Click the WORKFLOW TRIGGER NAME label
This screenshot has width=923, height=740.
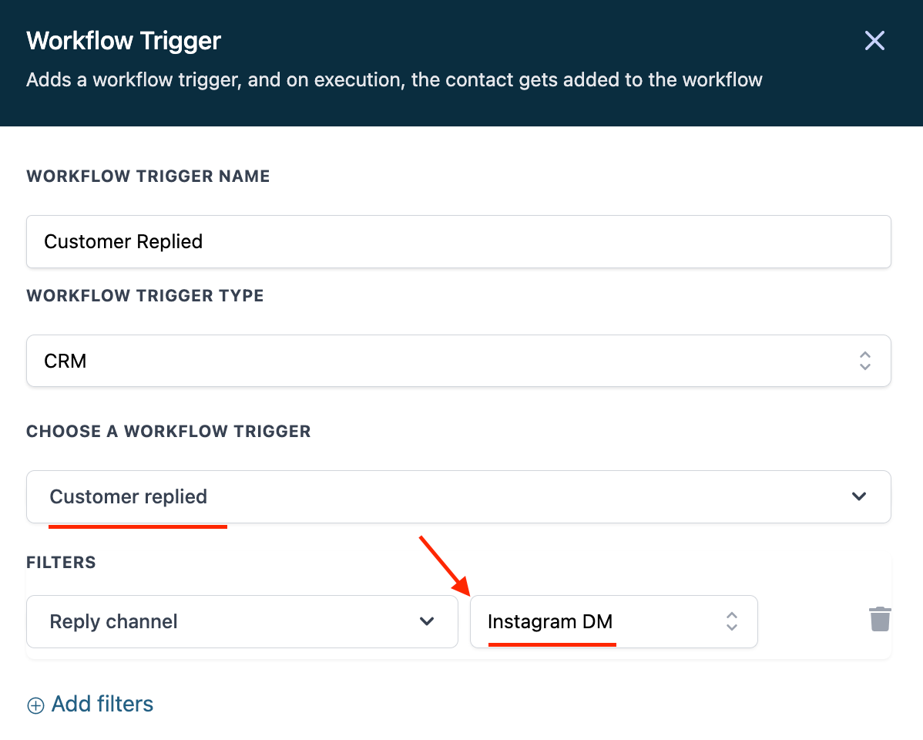click(x=148, y=177)
